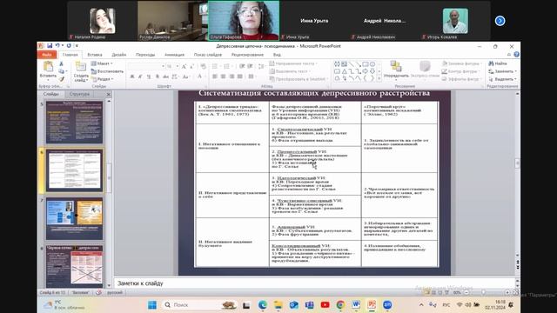Click the Cut scissors icon

(61, 63)
